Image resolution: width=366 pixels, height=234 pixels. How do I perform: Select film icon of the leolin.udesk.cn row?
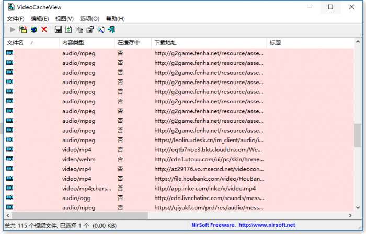[9, 139]
